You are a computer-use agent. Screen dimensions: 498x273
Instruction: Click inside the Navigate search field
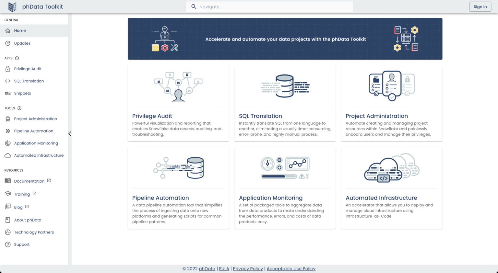[269, 6]
